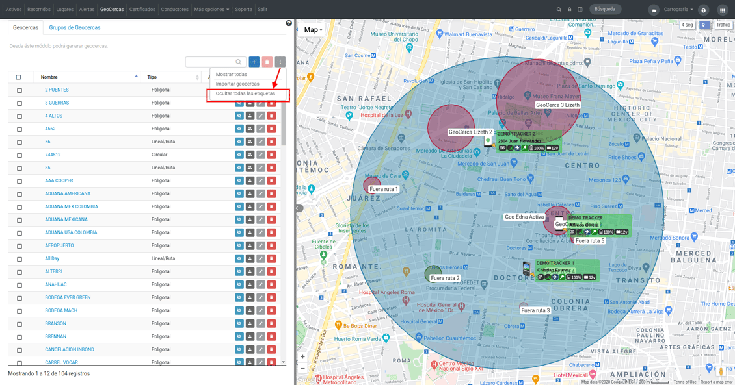Open assigned users icon for 4562
This screenshot has height=385, width=735.
pos(250,129)
